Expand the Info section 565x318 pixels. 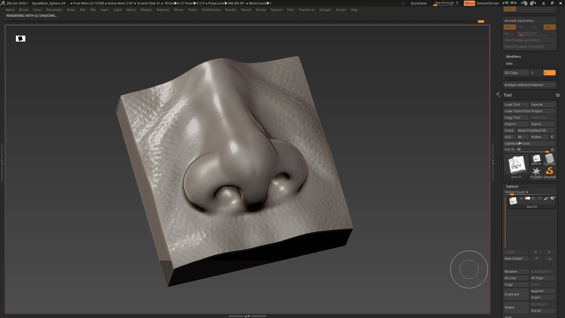(x=509, y=64)
